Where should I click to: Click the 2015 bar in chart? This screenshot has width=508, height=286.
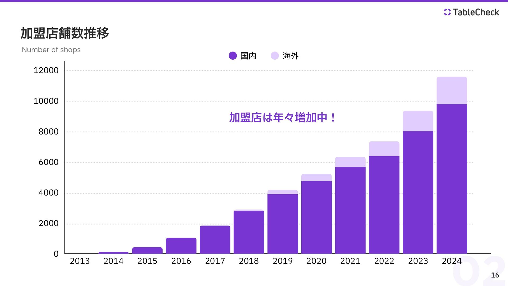click(x=147, y=251)
